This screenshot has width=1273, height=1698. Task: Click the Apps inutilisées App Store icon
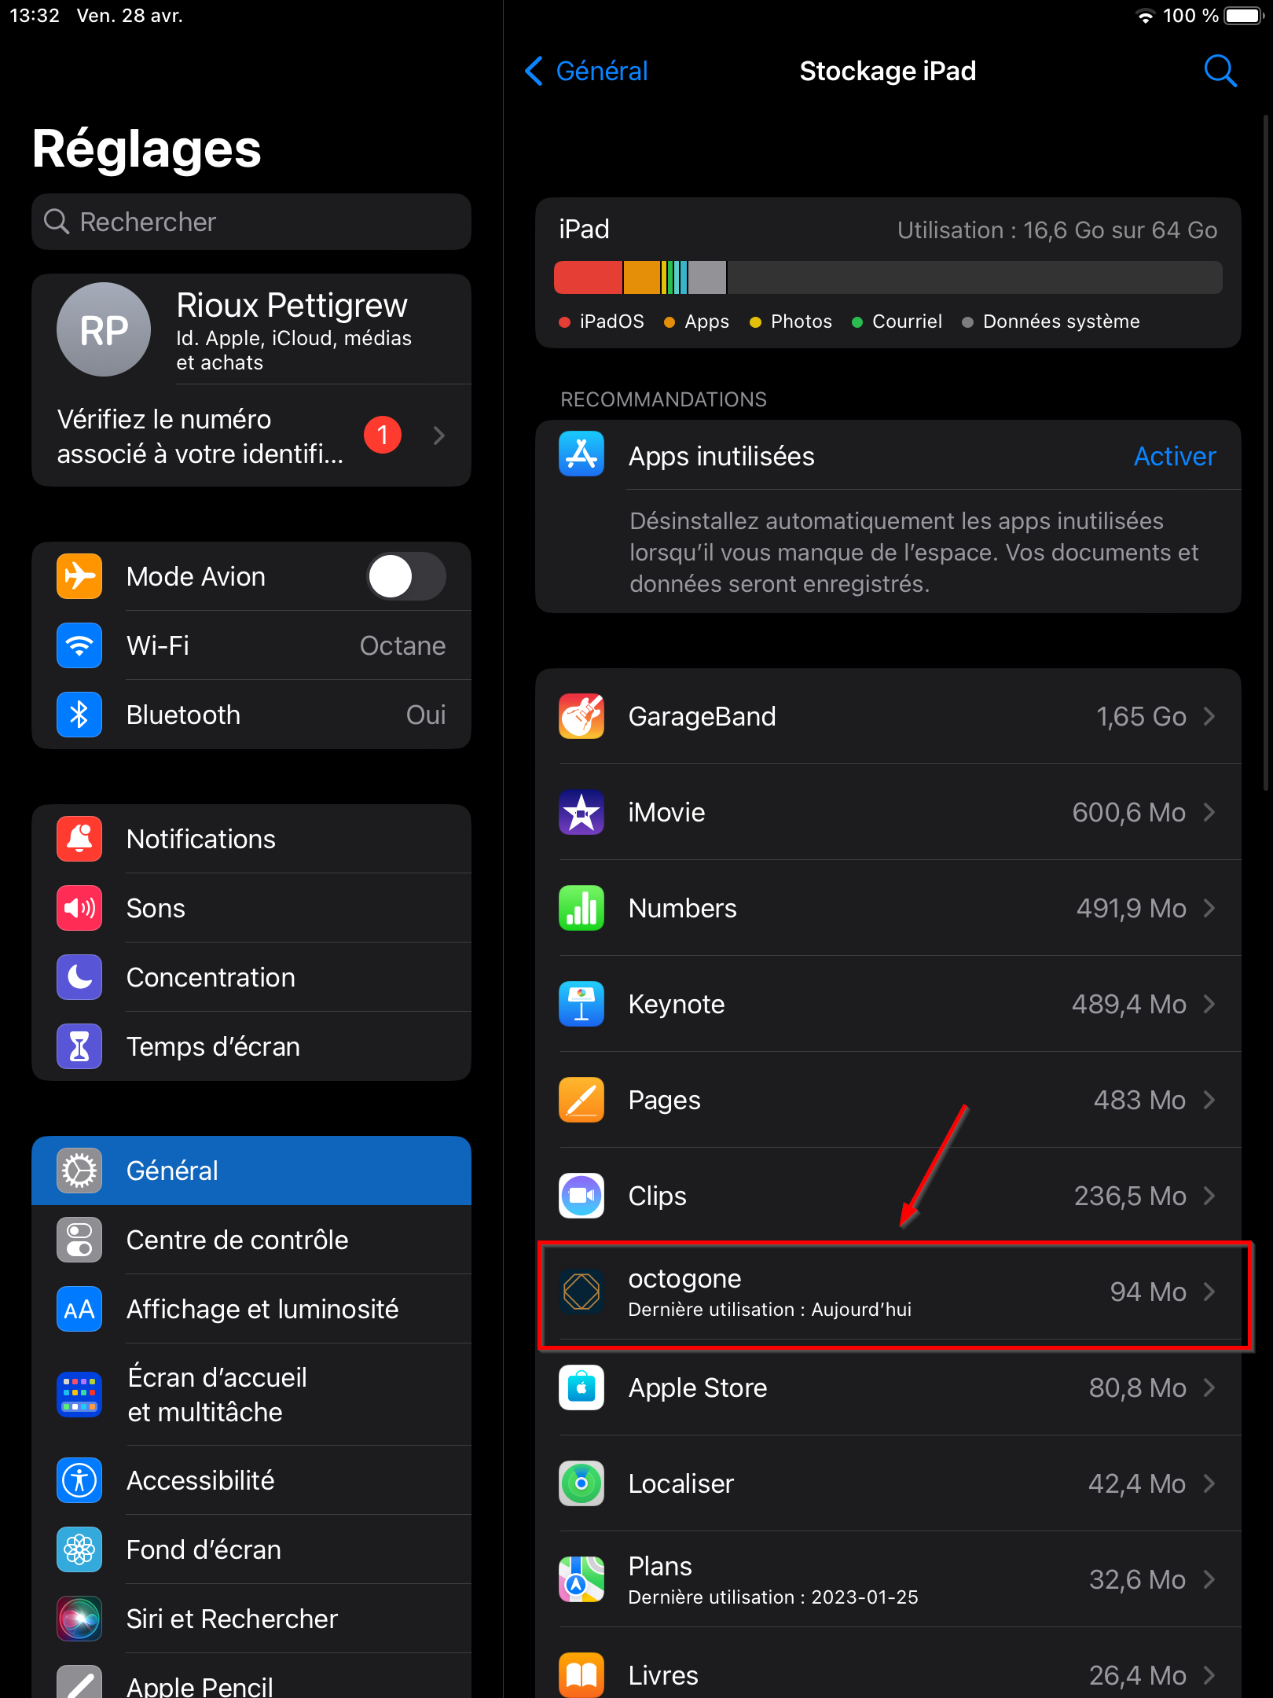pyautogui.click(x=581, y=454)
